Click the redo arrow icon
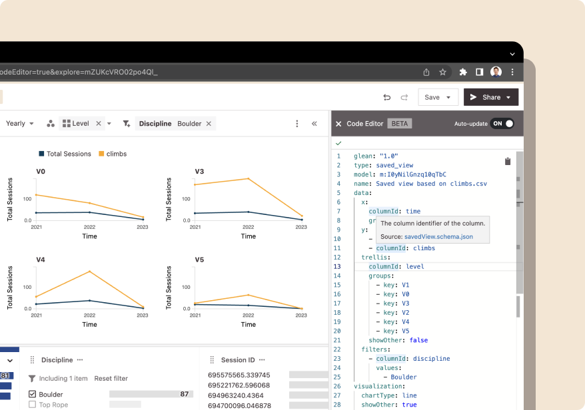 [x=404, y=97]
